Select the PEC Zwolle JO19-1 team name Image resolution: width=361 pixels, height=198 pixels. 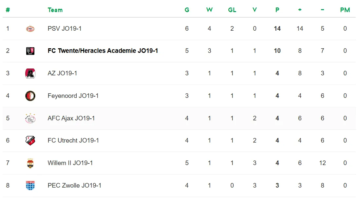(x=74, y=186)
